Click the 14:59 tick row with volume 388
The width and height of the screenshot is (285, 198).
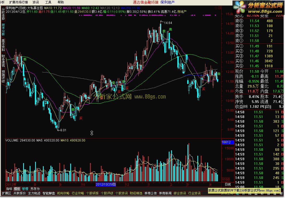click(x=259, y=159)
